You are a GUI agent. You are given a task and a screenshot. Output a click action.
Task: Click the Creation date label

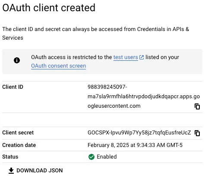19,145
